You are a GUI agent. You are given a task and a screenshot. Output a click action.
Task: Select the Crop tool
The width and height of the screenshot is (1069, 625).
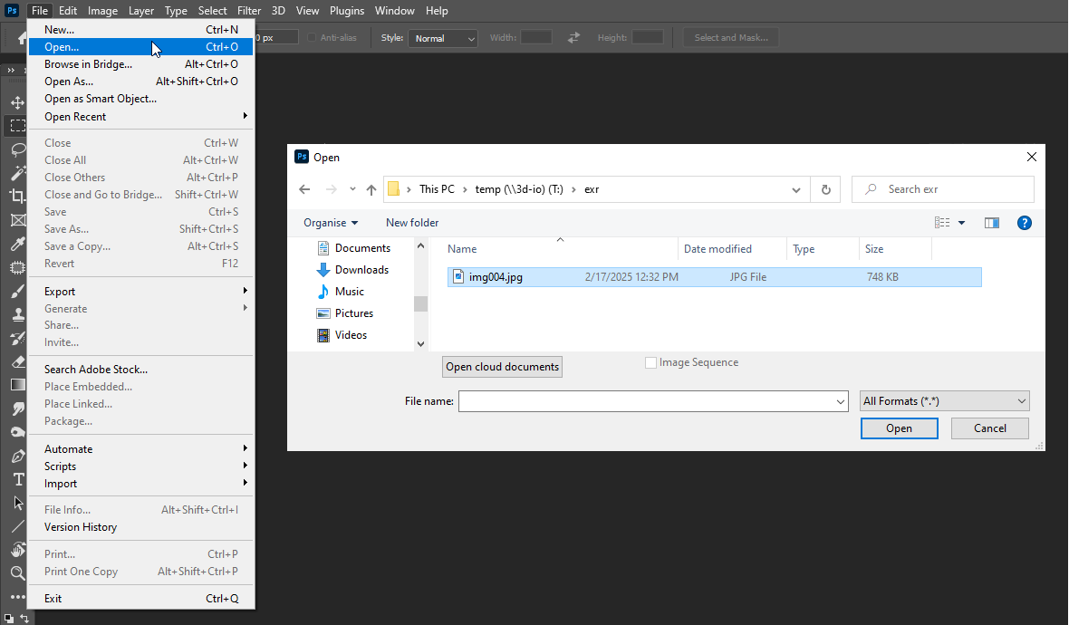point(18,197)
